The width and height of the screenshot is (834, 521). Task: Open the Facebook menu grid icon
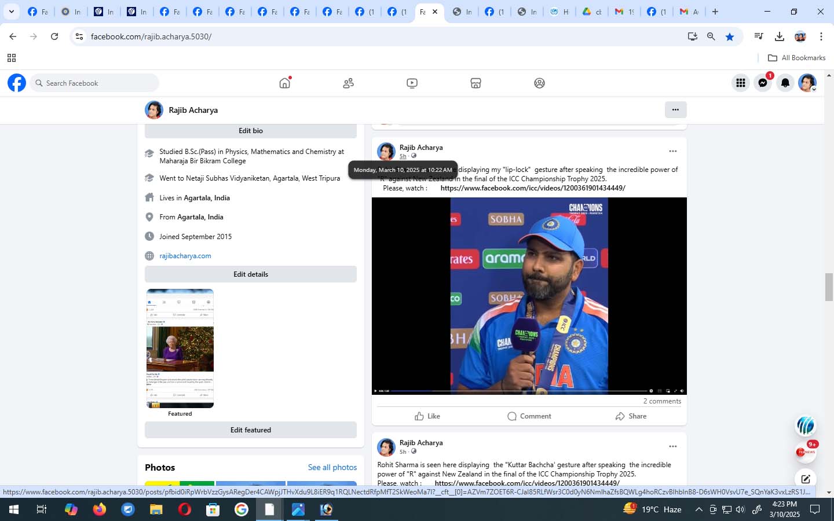click(740, 83)
